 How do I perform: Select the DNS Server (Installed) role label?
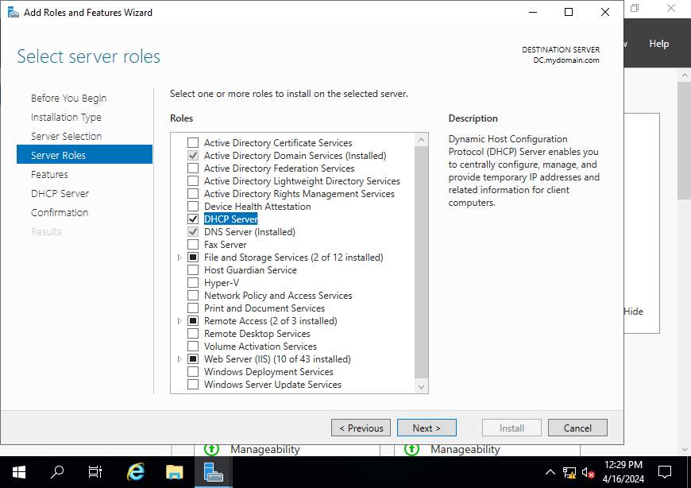(x=250, y=232)
